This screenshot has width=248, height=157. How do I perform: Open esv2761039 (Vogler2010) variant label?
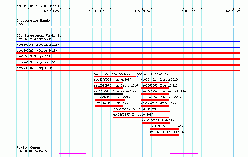point(36,62)
